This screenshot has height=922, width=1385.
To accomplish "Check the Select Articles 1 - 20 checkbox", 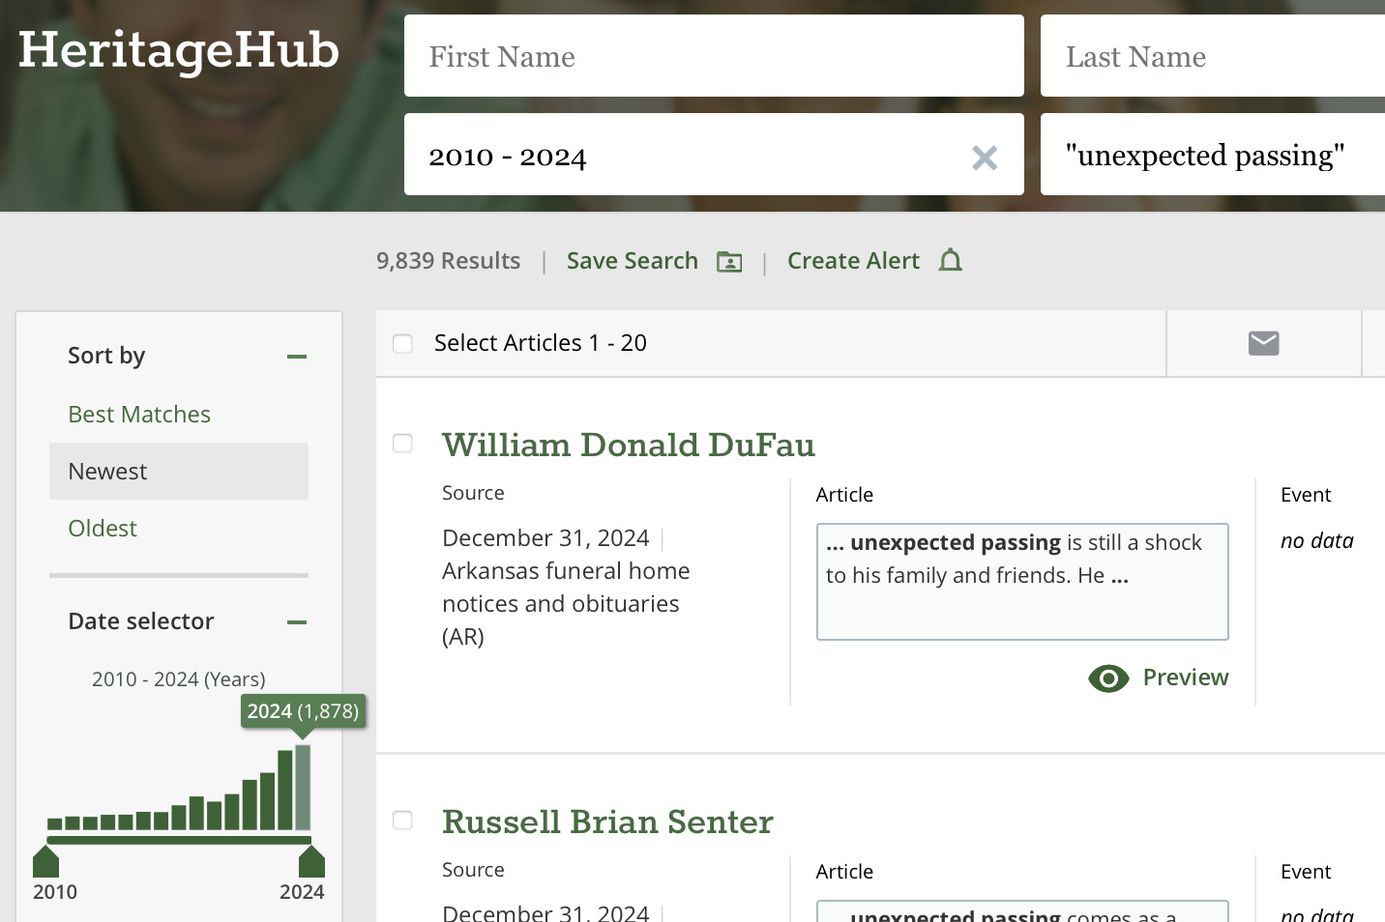I will click(403, 343).
